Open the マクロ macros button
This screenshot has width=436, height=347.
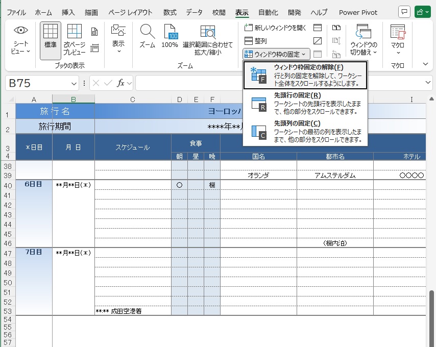click(398, 41)
